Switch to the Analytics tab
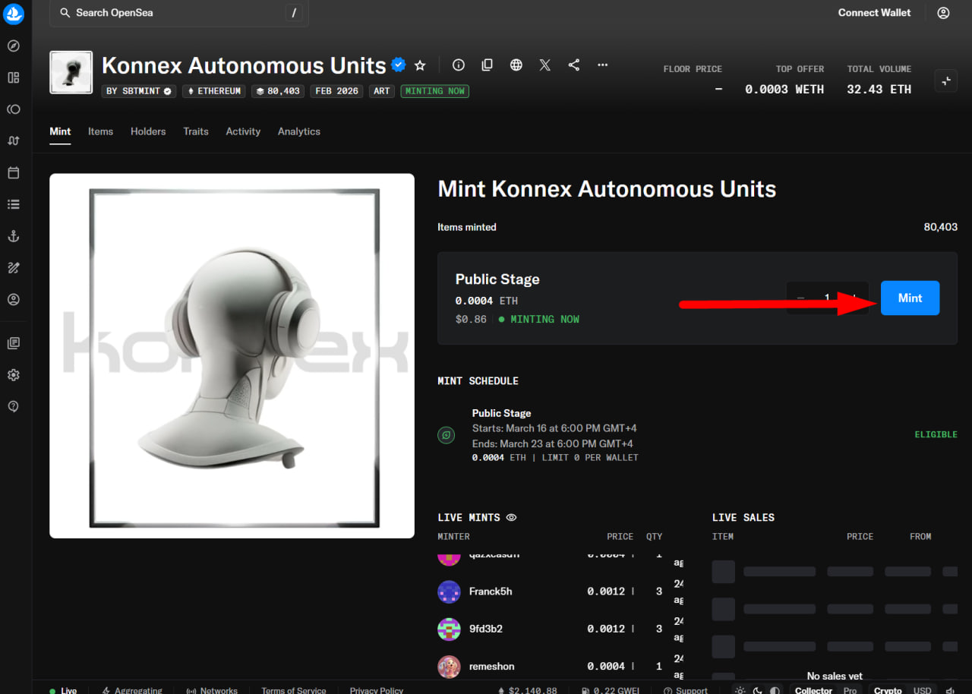Image resolution: width=972 pixels, height=694 pixels. (299, 131)
